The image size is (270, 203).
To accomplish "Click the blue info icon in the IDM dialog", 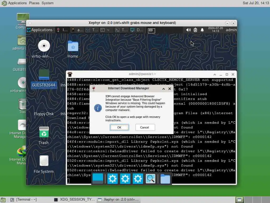I will point(98,108).
